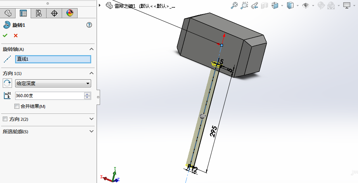
Task: Open the Display Style dropdown arrow
Action: [297, 5]
